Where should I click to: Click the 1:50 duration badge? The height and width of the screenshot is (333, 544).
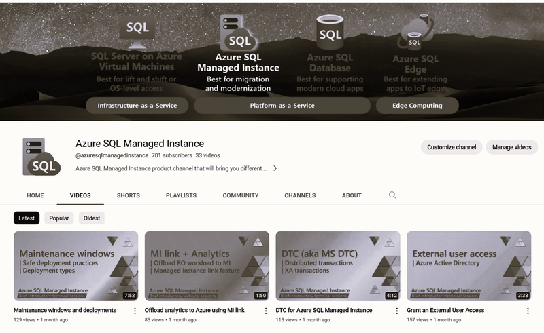[260, 295]
